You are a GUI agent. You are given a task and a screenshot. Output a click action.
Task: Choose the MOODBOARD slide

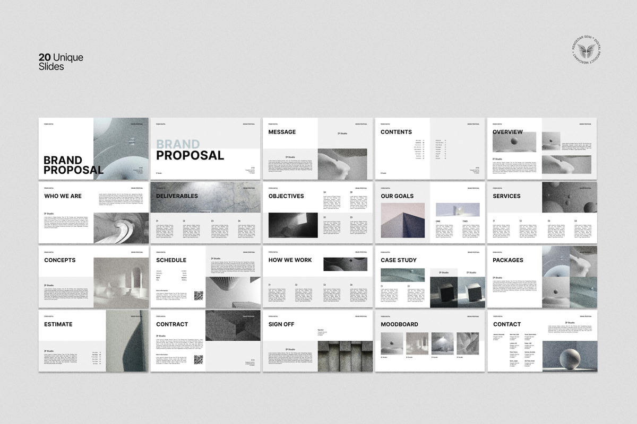click(x=431, y=341)
